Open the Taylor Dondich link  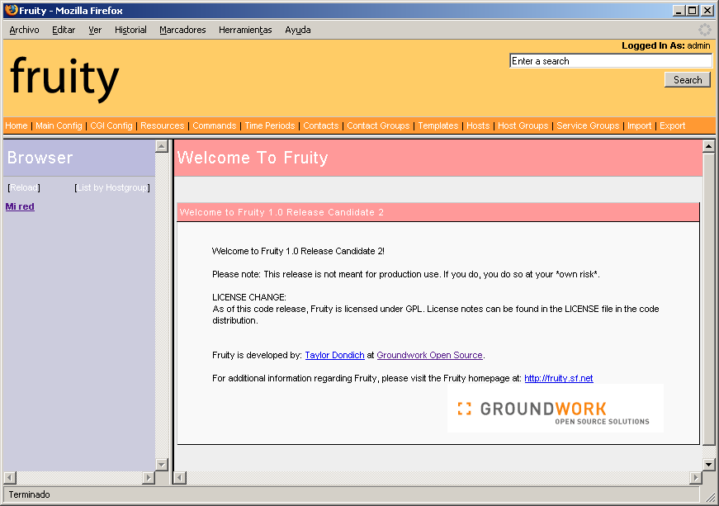pyautogui.click(x=335, y=355)
